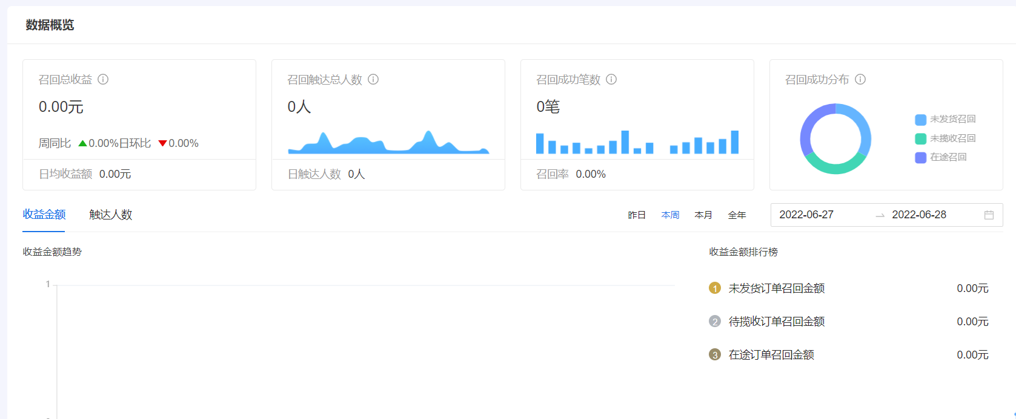Toggle the purple 在途召回 legend swatch

point(920,157)
